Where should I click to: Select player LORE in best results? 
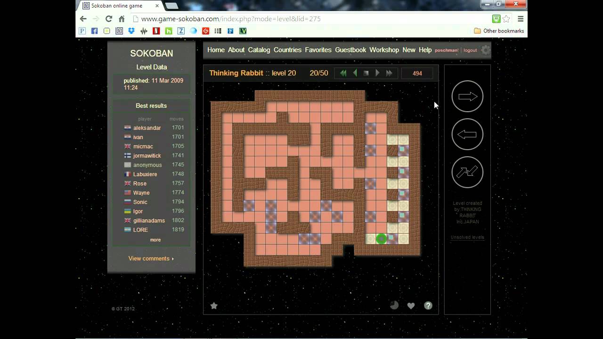click(140, 230)
